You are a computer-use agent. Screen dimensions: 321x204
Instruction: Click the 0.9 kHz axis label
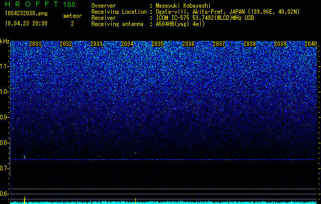5,117
